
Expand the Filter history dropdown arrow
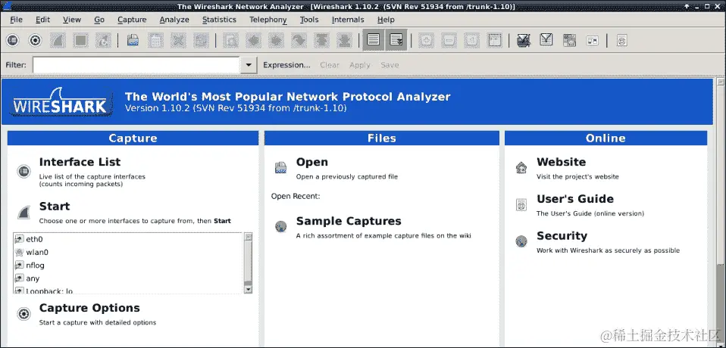point(249,65)
